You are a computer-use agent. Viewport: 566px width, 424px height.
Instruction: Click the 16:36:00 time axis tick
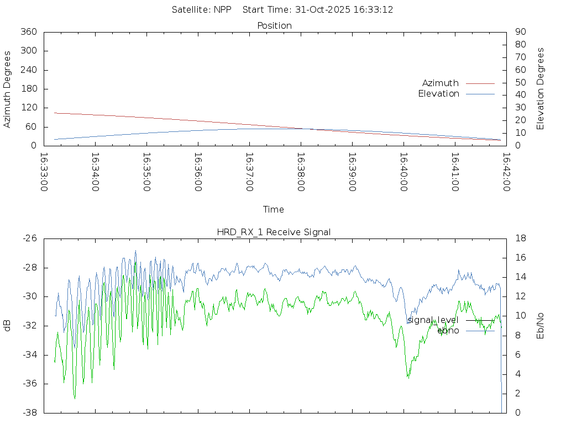point(198,172)
